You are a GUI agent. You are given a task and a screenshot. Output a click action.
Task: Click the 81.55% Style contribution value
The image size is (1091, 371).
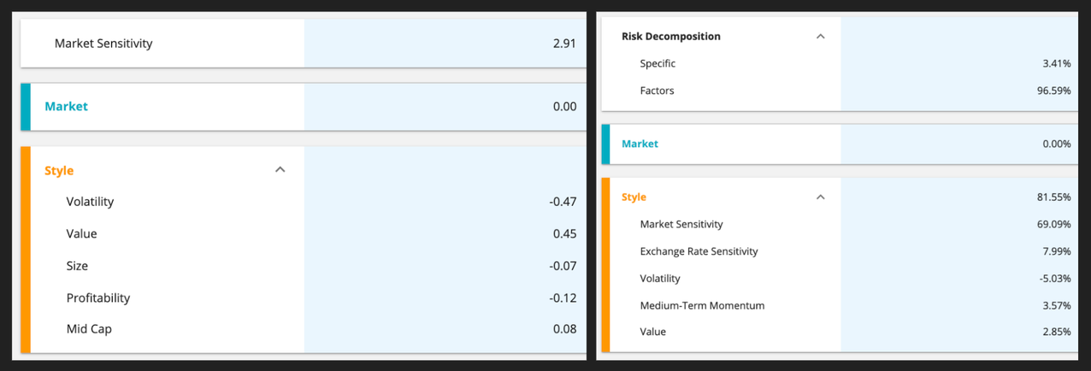tap(1053, 197)
